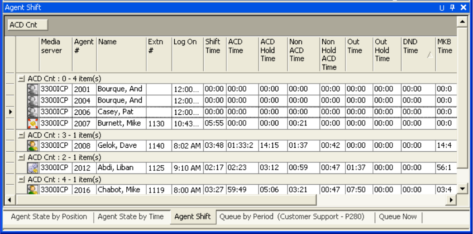Sort by Shift Time column header
This screenshot has width=473, height=234.
[215, 54]
